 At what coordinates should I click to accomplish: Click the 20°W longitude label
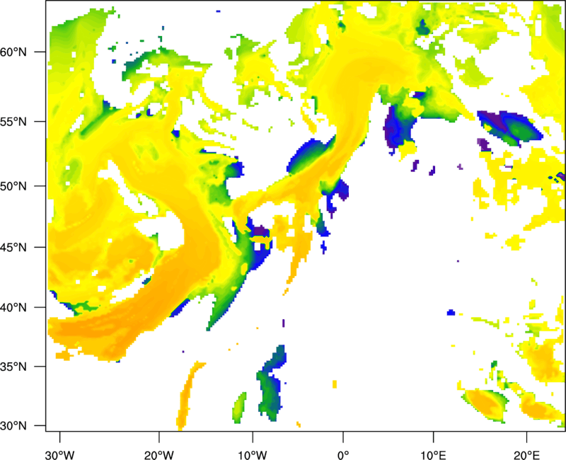(158, 455)
